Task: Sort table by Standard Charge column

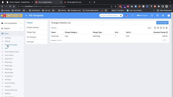Action: point(161,32)
